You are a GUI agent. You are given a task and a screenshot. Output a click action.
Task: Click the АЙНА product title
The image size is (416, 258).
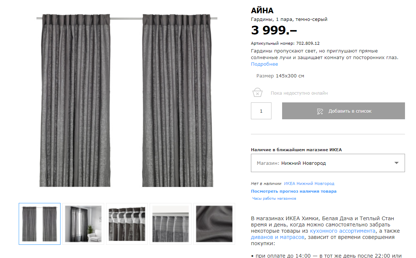(x=262, y=10)
